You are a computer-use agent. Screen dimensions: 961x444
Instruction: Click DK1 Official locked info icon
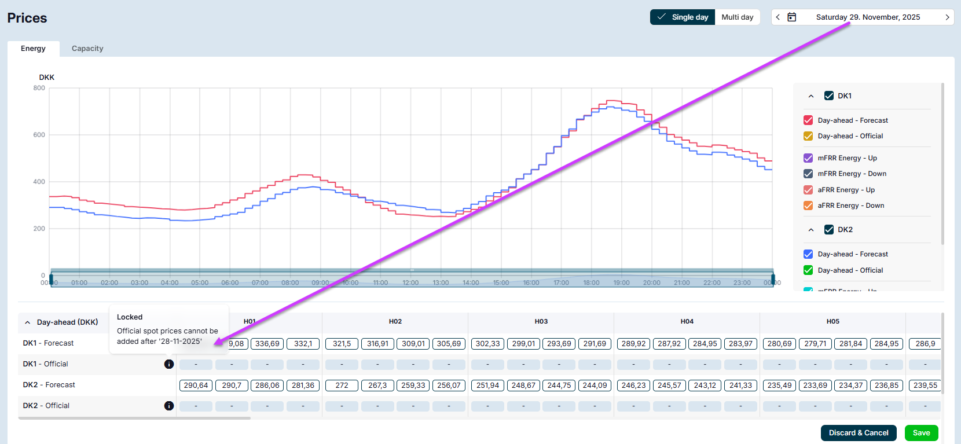169,364
